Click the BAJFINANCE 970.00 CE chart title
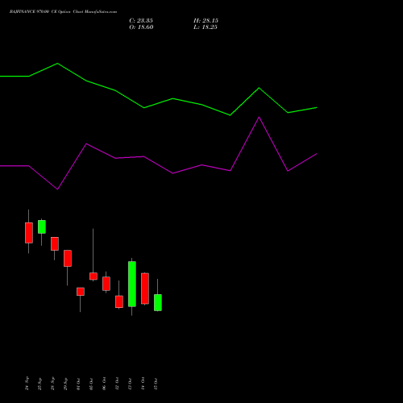This screenshot has width=403, height=403. pyautogui.click(x=63, y=12)
